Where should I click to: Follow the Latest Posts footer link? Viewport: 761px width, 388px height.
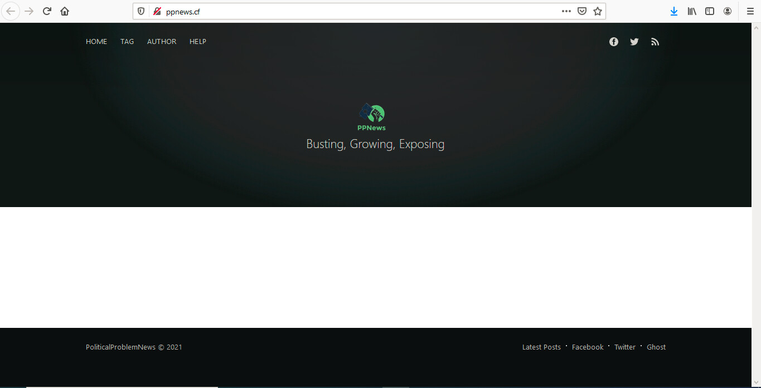(x=541, y=347)
